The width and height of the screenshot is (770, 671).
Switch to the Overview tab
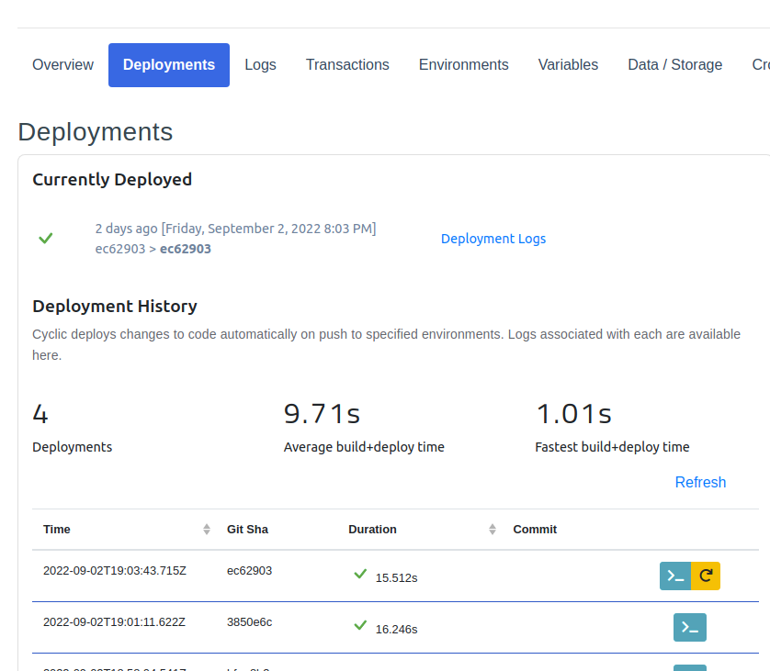(62, 64)
